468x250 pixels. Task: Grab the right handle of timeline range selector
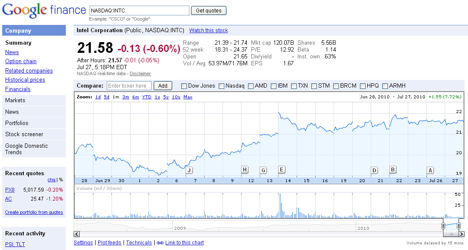[459, 226]
